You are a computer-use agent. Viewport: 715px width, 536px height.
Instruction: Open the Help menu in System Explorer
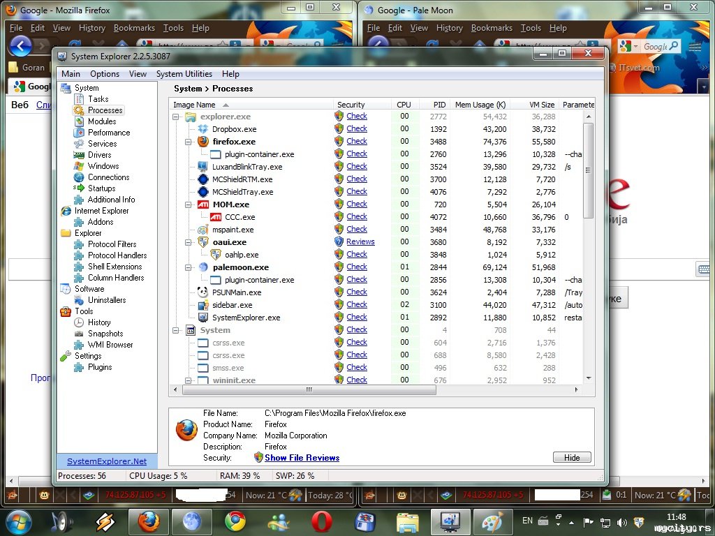pyautogui.click(x=230, y=74)
